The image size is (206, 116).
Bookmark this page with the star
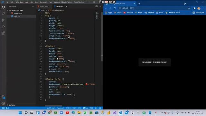189,8
